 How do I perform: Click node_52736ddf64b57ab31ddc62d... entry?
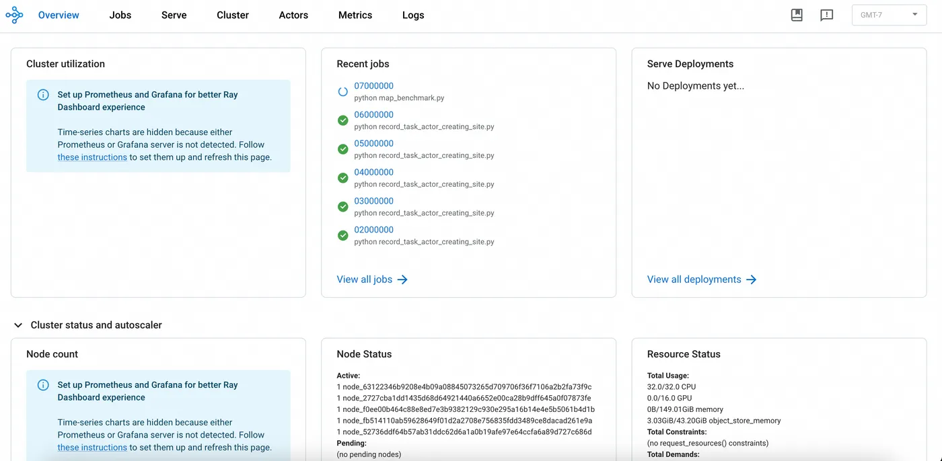464,432
